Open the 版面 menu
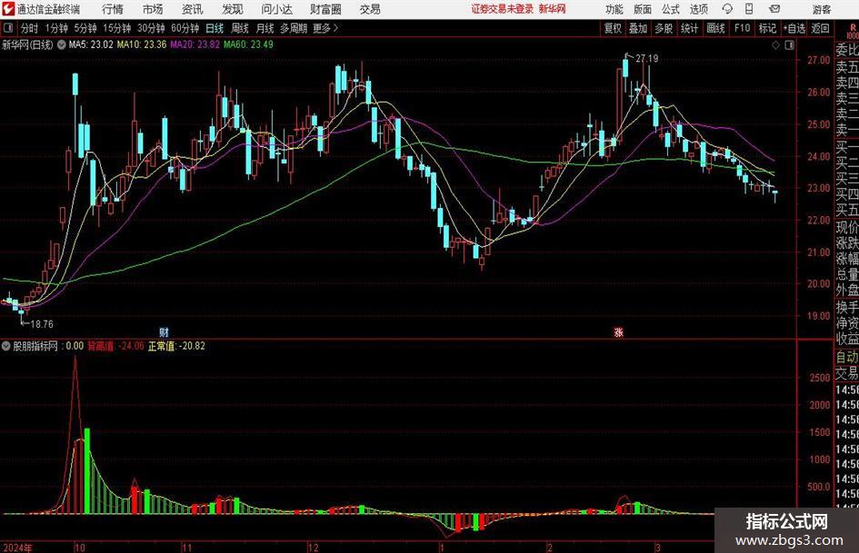Image resolution: width=859 pixels, height=553 pixels. [642, 9]
